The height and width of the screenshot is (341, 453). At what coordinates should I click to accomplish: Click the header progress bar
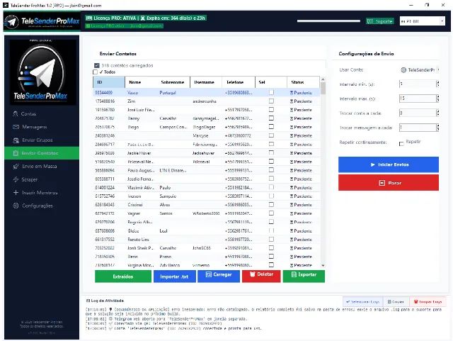tap(328, 21)
